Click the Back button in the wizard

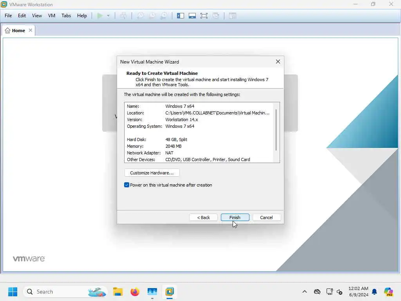click(x=203, y=217)
